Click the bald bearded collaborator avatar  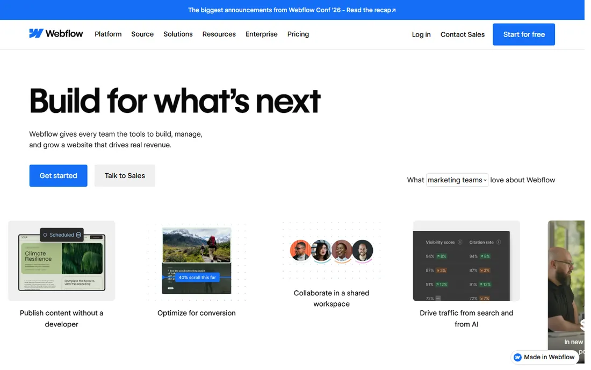(x=363, y=250)
